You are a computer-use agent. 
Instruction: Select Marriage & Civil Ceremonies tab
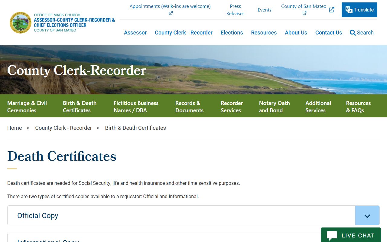27,106
